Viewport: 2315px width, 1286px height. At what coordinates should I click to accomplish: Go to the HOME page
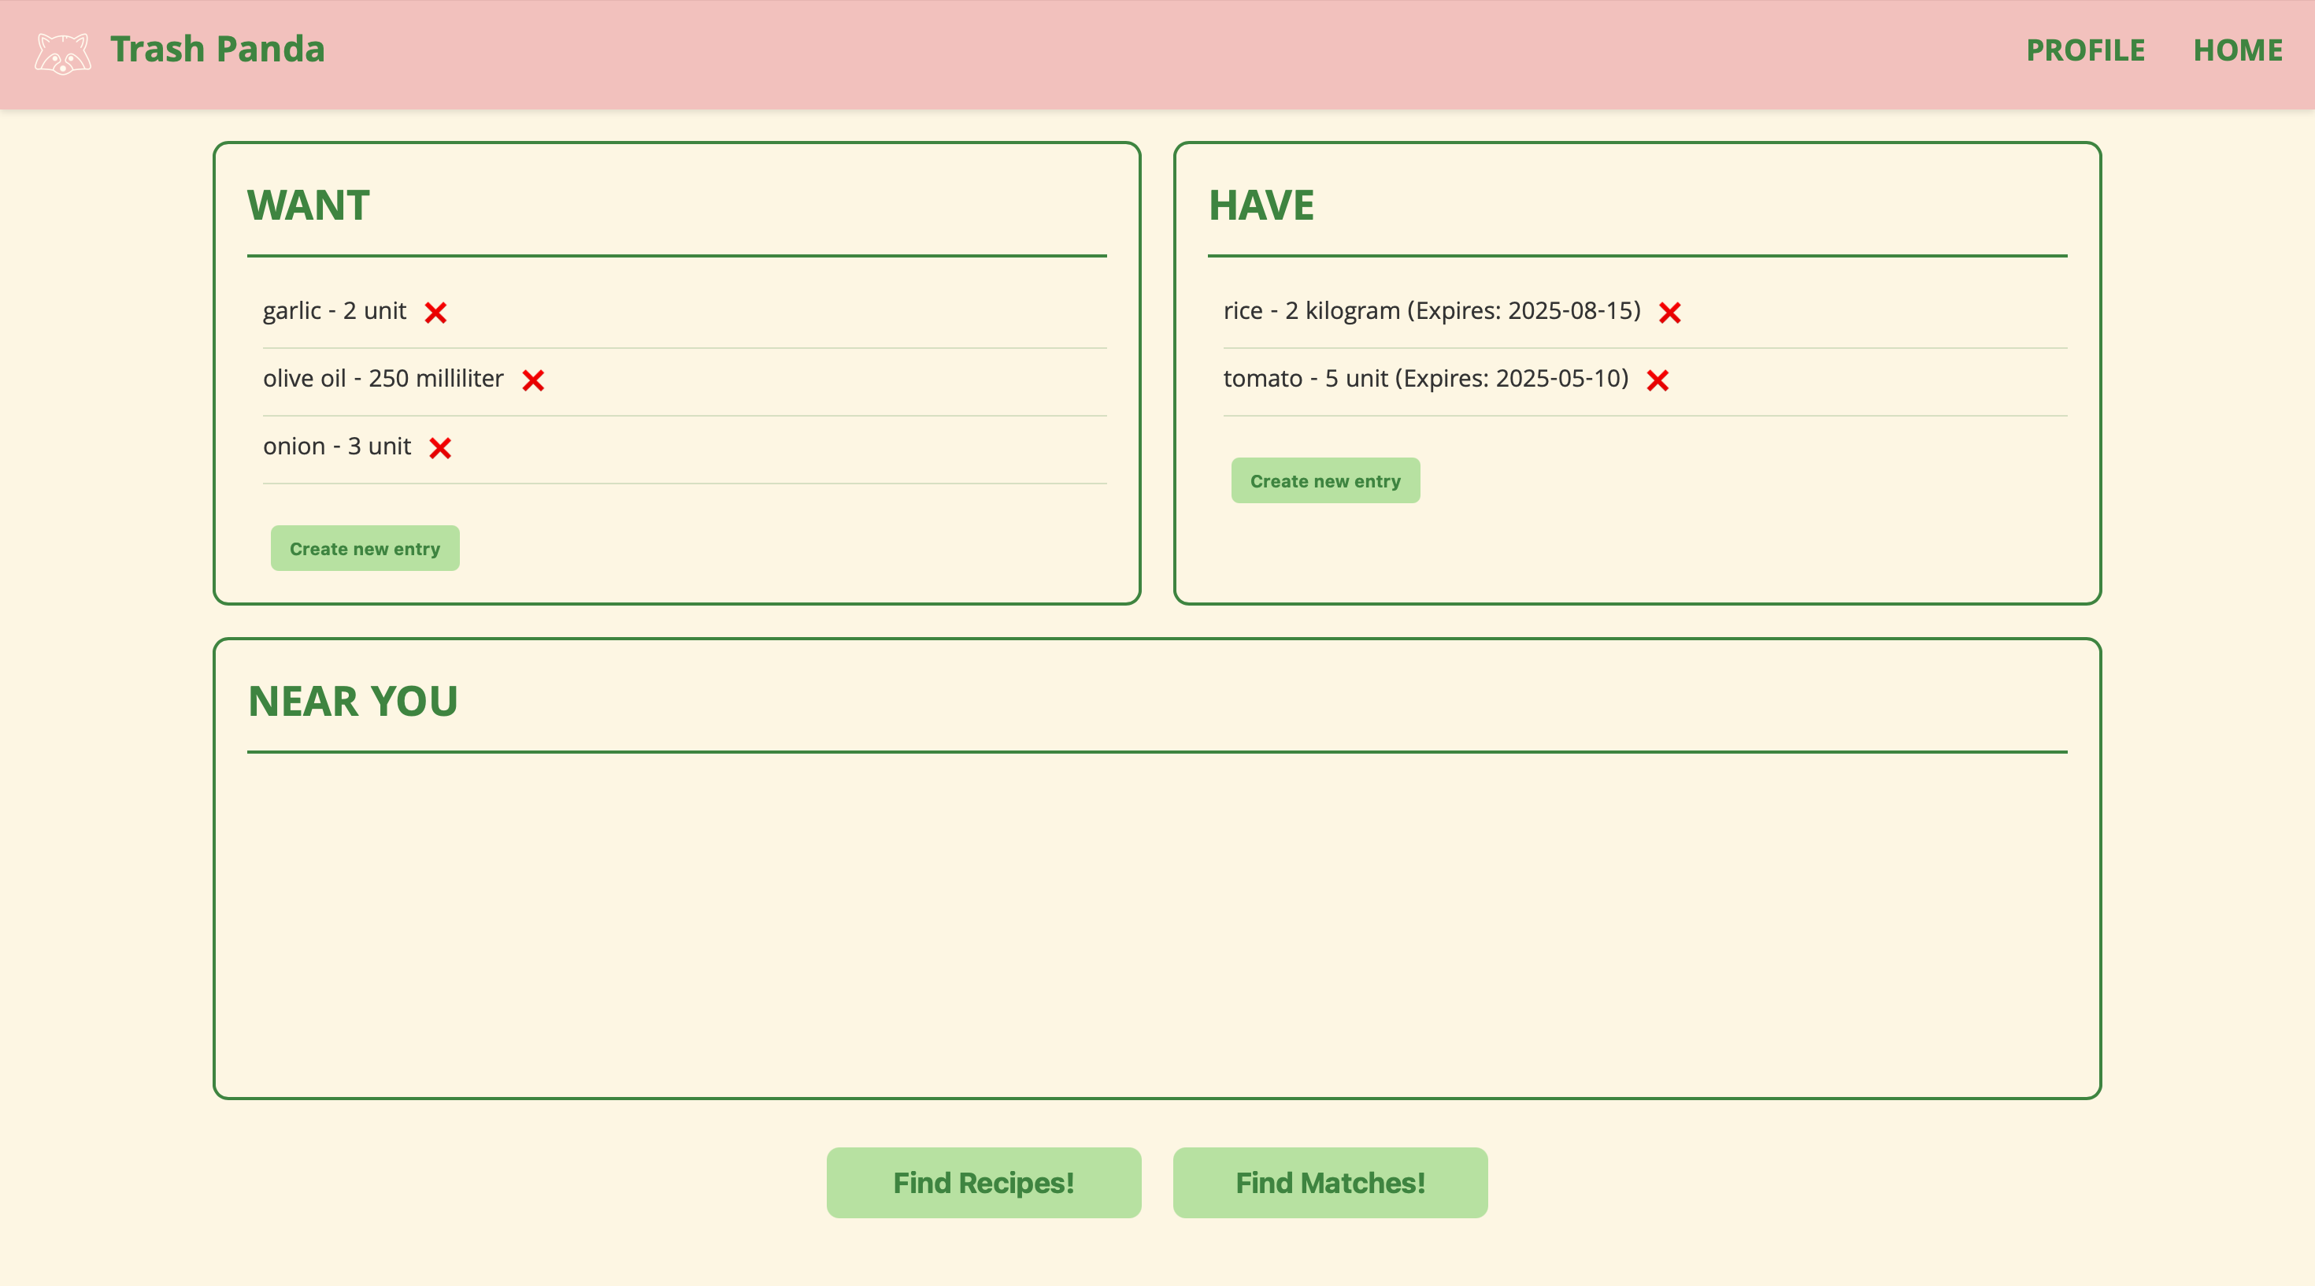coord(2238,50)
